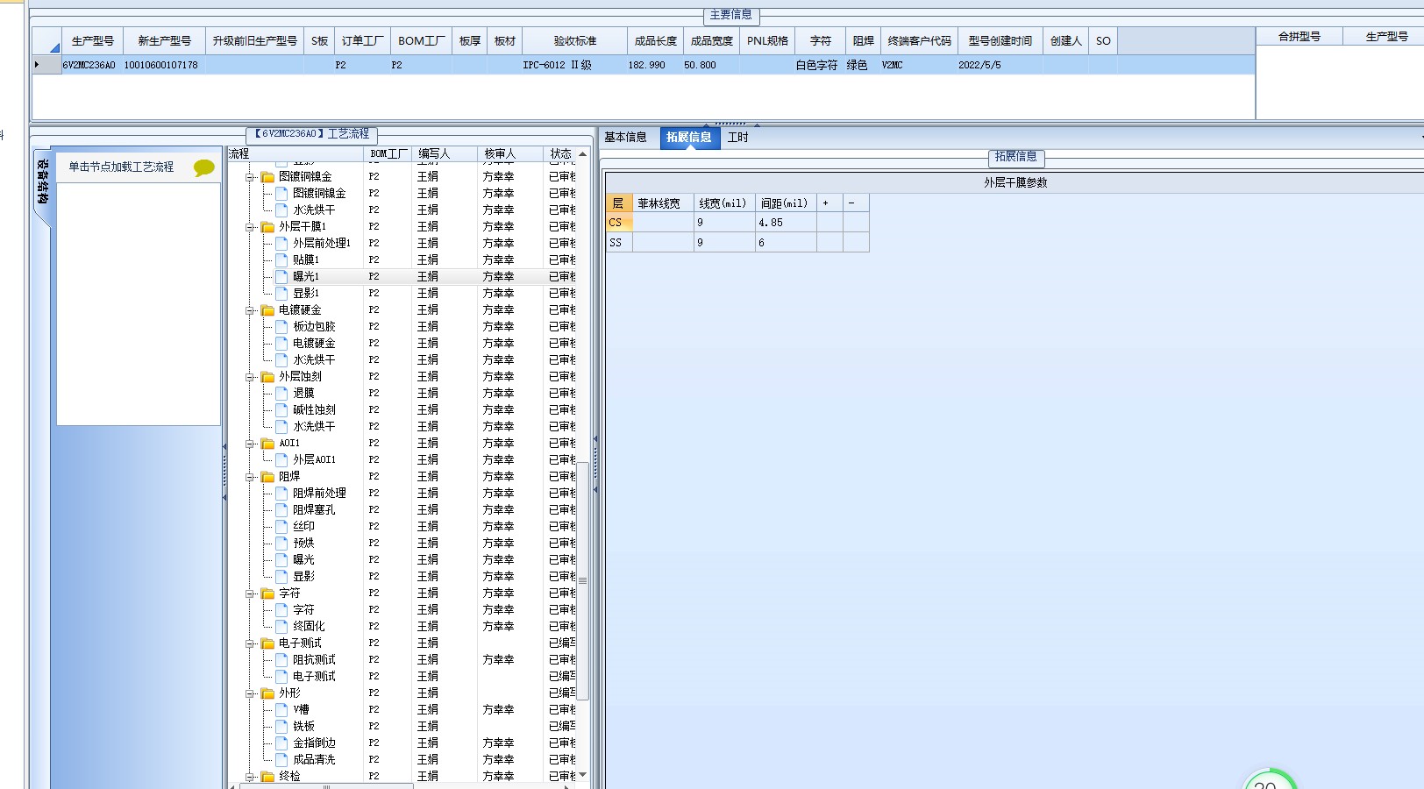The width and height of the screenshot is (1424, 789).
Task: Click the 电镀硬金 folder icon
Action: coord(267,310)
